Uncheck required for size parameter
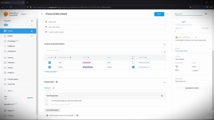The height and width of the screenshot is (120, 214). (49, 63)
